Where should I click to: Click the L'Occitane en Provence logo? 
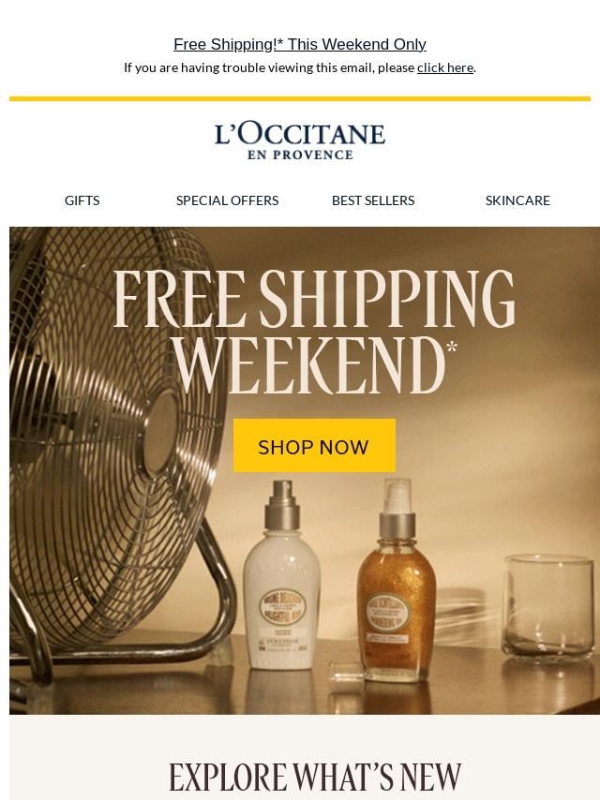pos(300,141)
